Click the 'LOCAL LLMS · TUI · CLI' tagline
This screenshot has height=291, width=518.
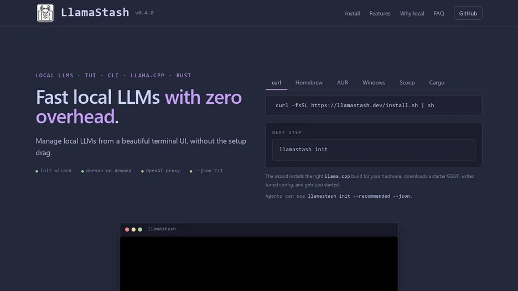pos(113,76)
